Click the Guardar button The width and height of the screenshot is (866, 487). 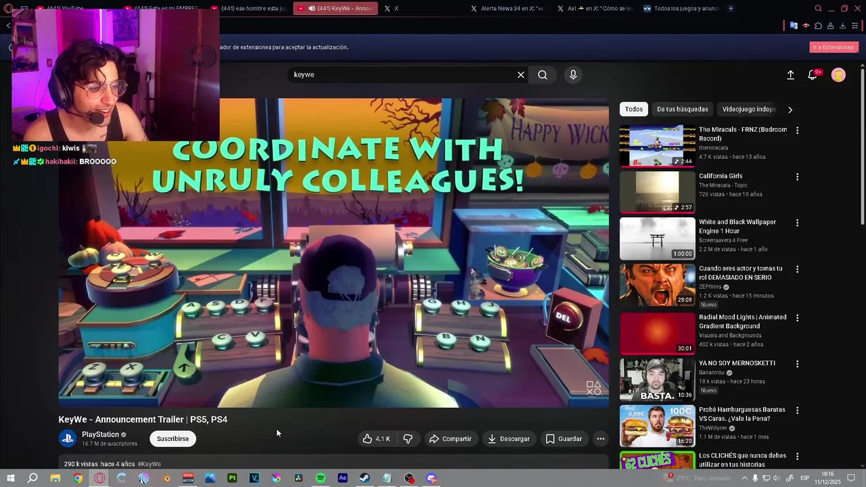pyautogui.click(x=564, y=439)
